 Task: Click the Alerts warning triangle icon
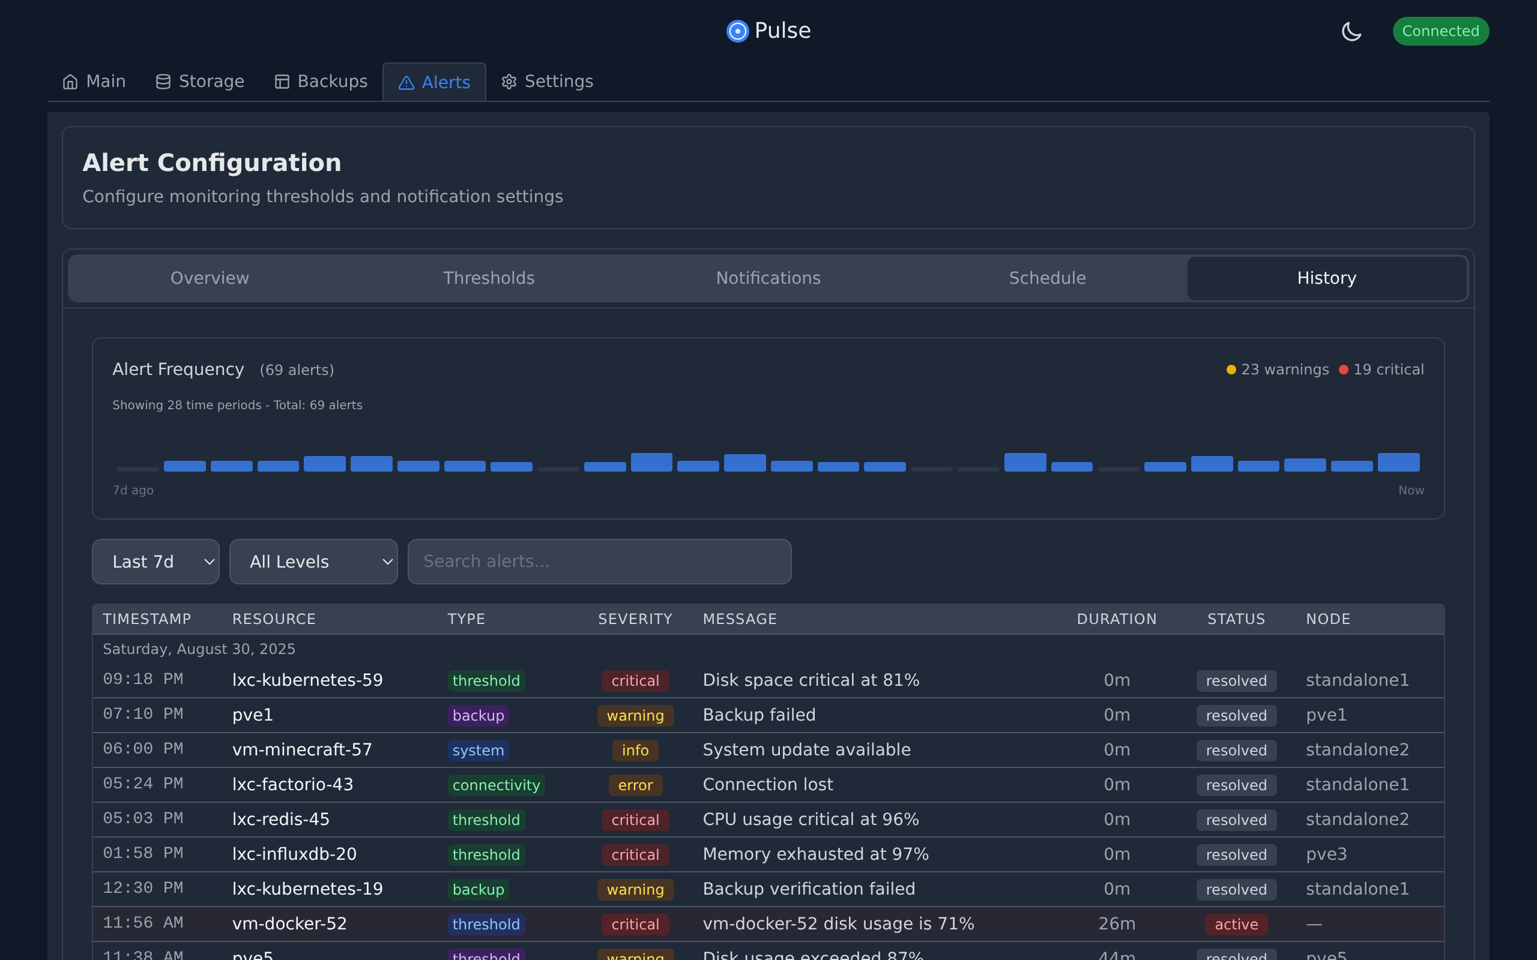(406, 83)
